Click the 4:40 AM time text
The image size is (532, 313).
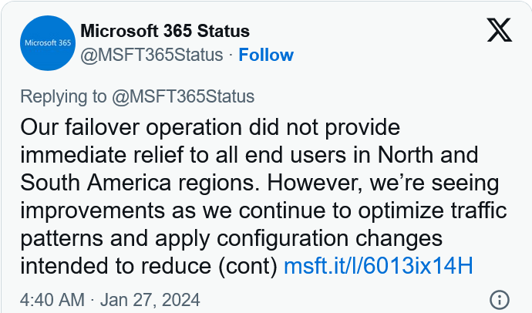(x=52, y=300)
